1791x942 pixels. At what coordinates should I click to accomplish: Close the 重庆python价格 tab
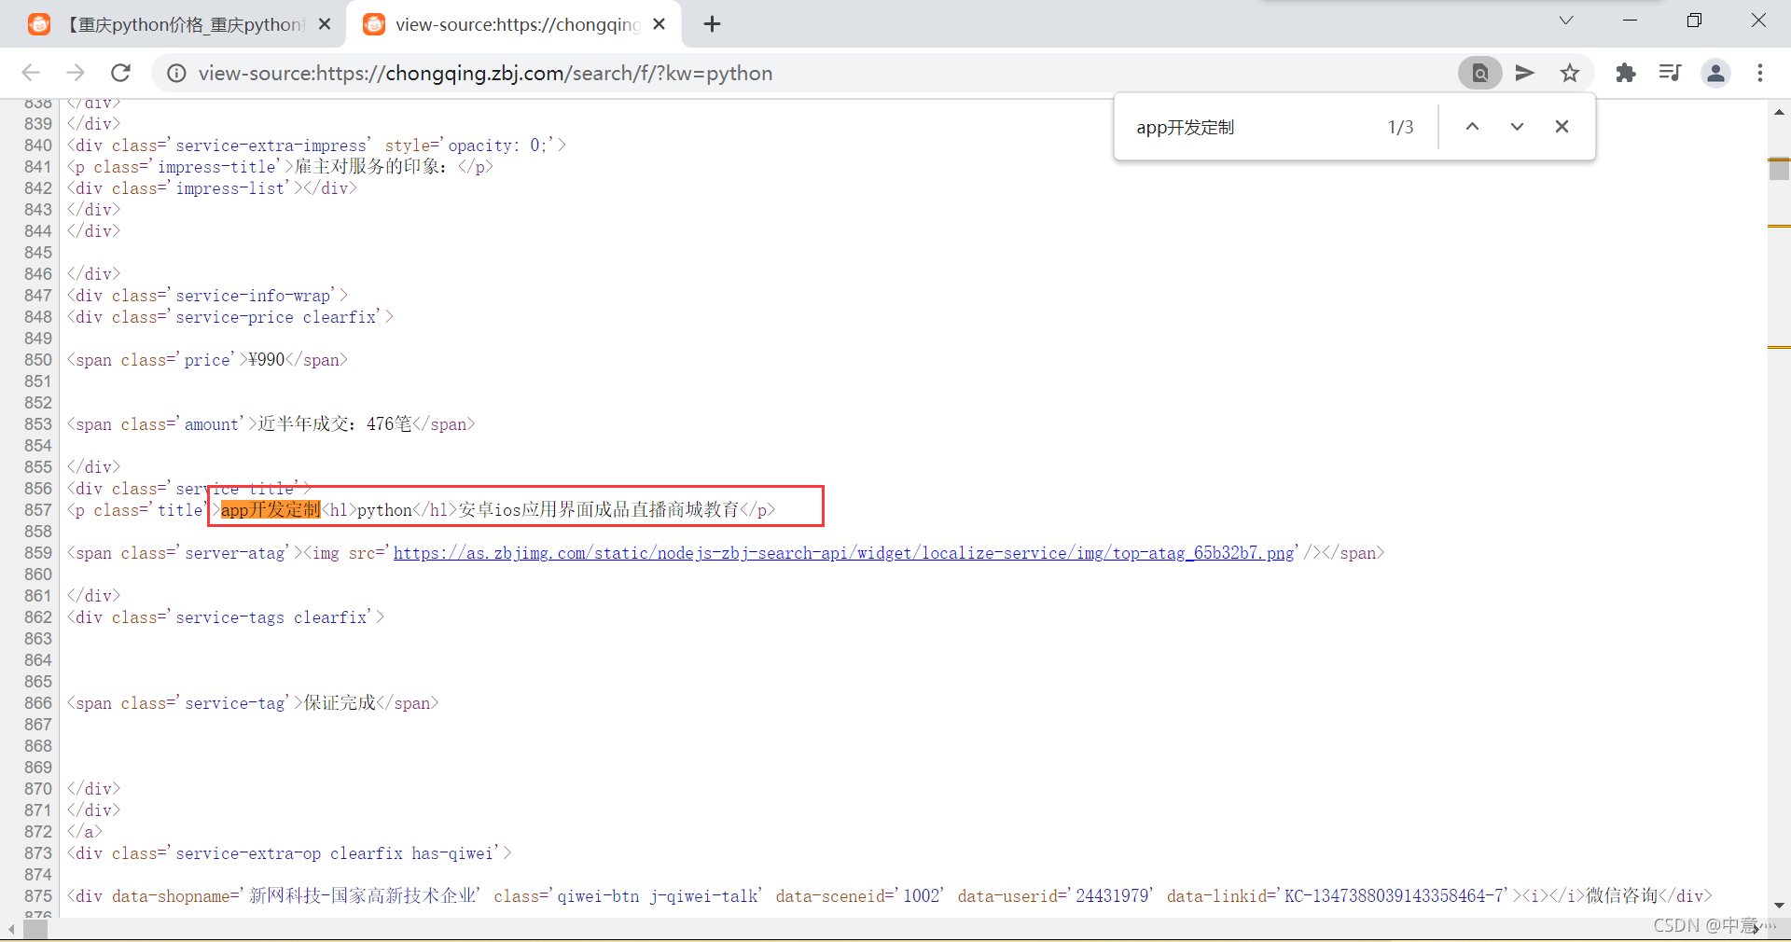[x=325, y=24]
